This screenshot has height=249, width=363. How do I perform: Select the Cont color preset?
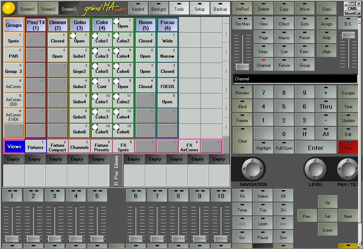point(102,85)
